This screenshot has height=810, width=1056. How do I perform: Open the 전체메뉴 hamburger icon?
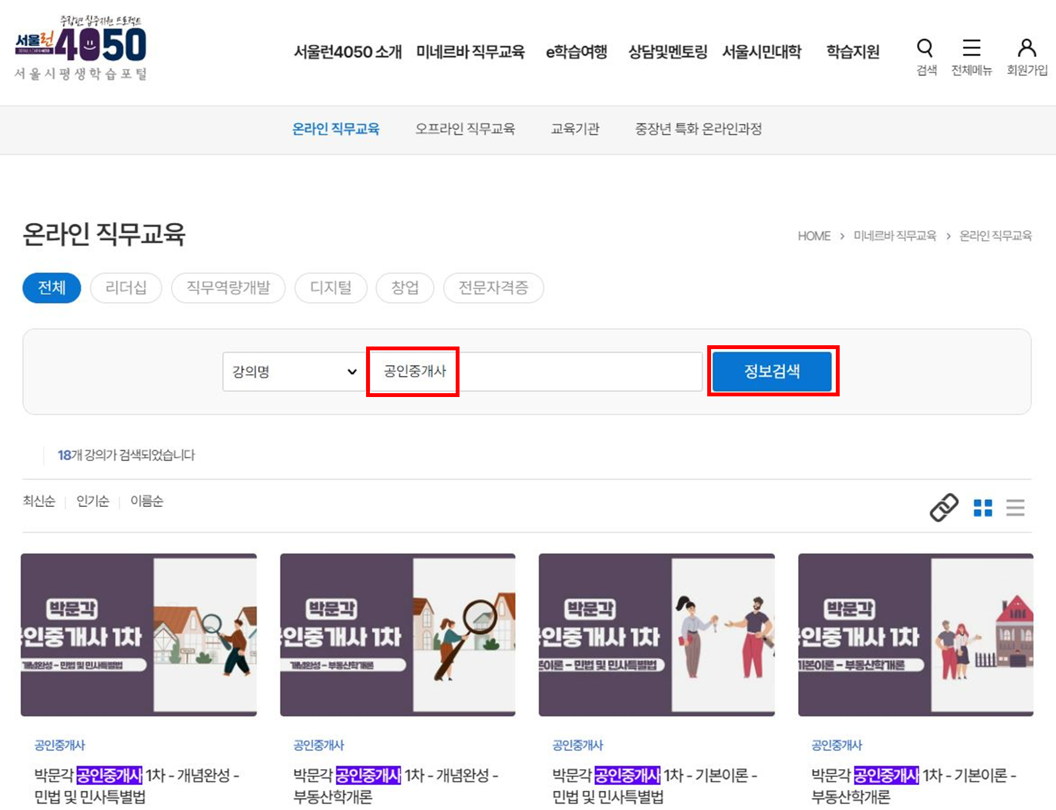(972, 47)
